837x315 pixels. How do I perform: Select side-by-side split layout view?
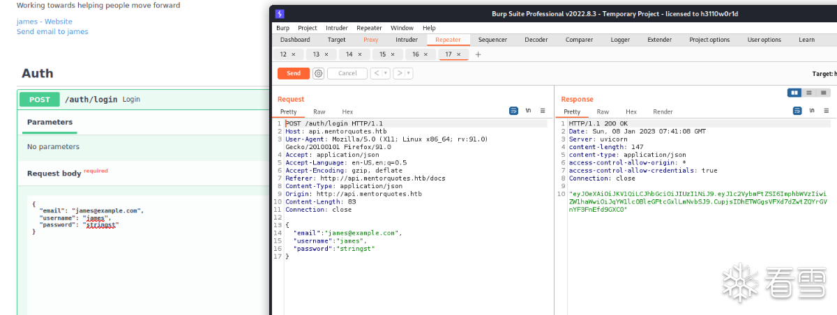point(794,92)
